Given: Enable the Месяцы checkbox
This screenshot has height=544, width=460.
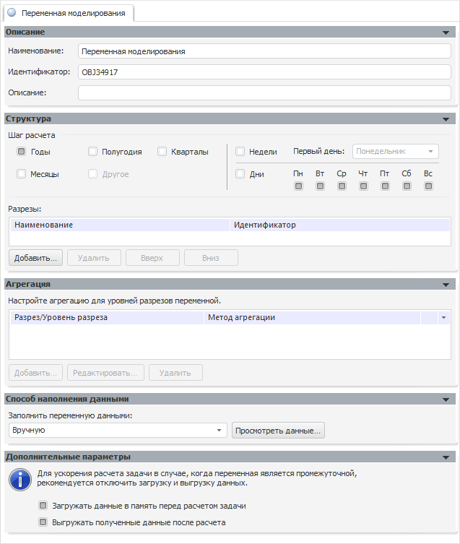Looking at the screenshot, I should [x=21, y=174].
